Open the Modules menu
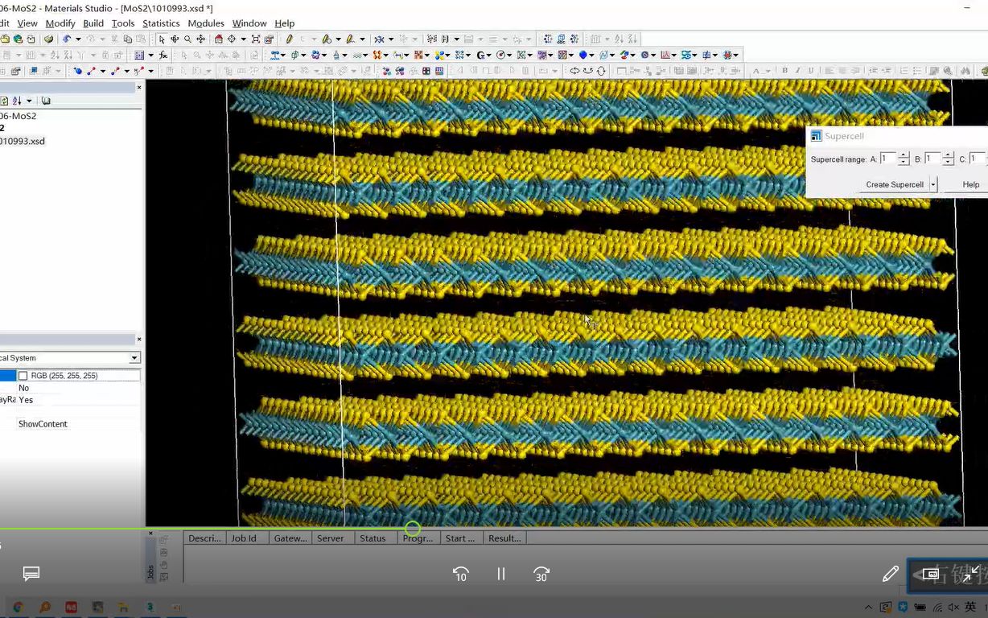Viewport: 988px width, 618px height. (206, 23)
